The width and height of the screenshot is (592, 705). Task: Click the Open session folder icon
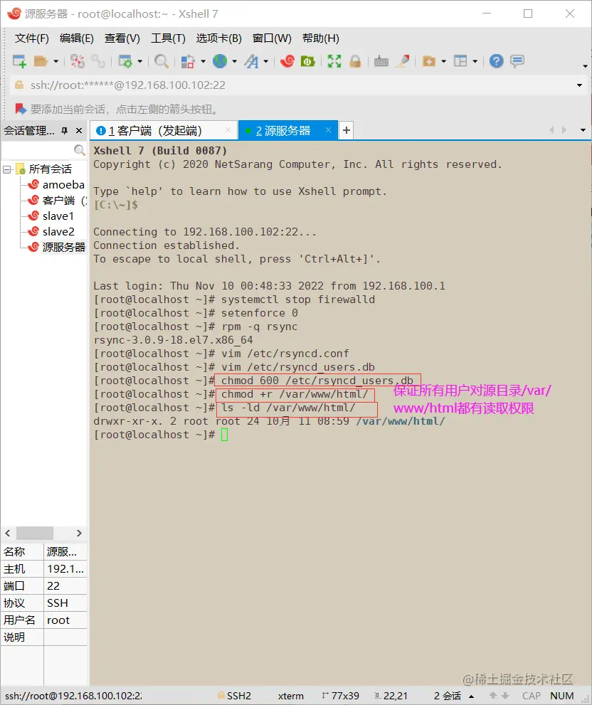pyautogui.click(x=41, y=60)
